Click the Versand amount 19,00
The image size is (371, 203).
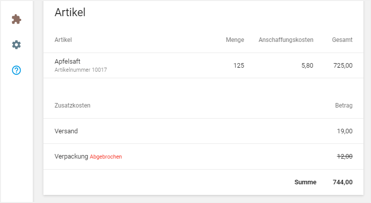coord(345,131)
